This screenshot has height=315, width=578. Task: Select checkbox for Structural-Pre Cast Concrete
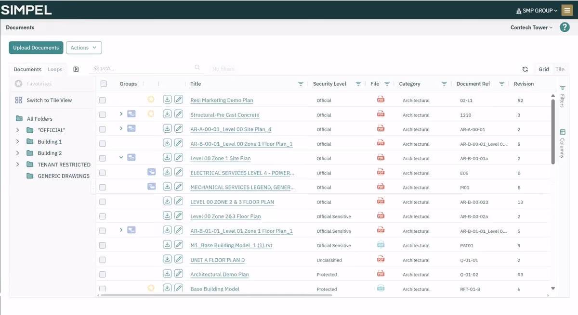[102, 115]
